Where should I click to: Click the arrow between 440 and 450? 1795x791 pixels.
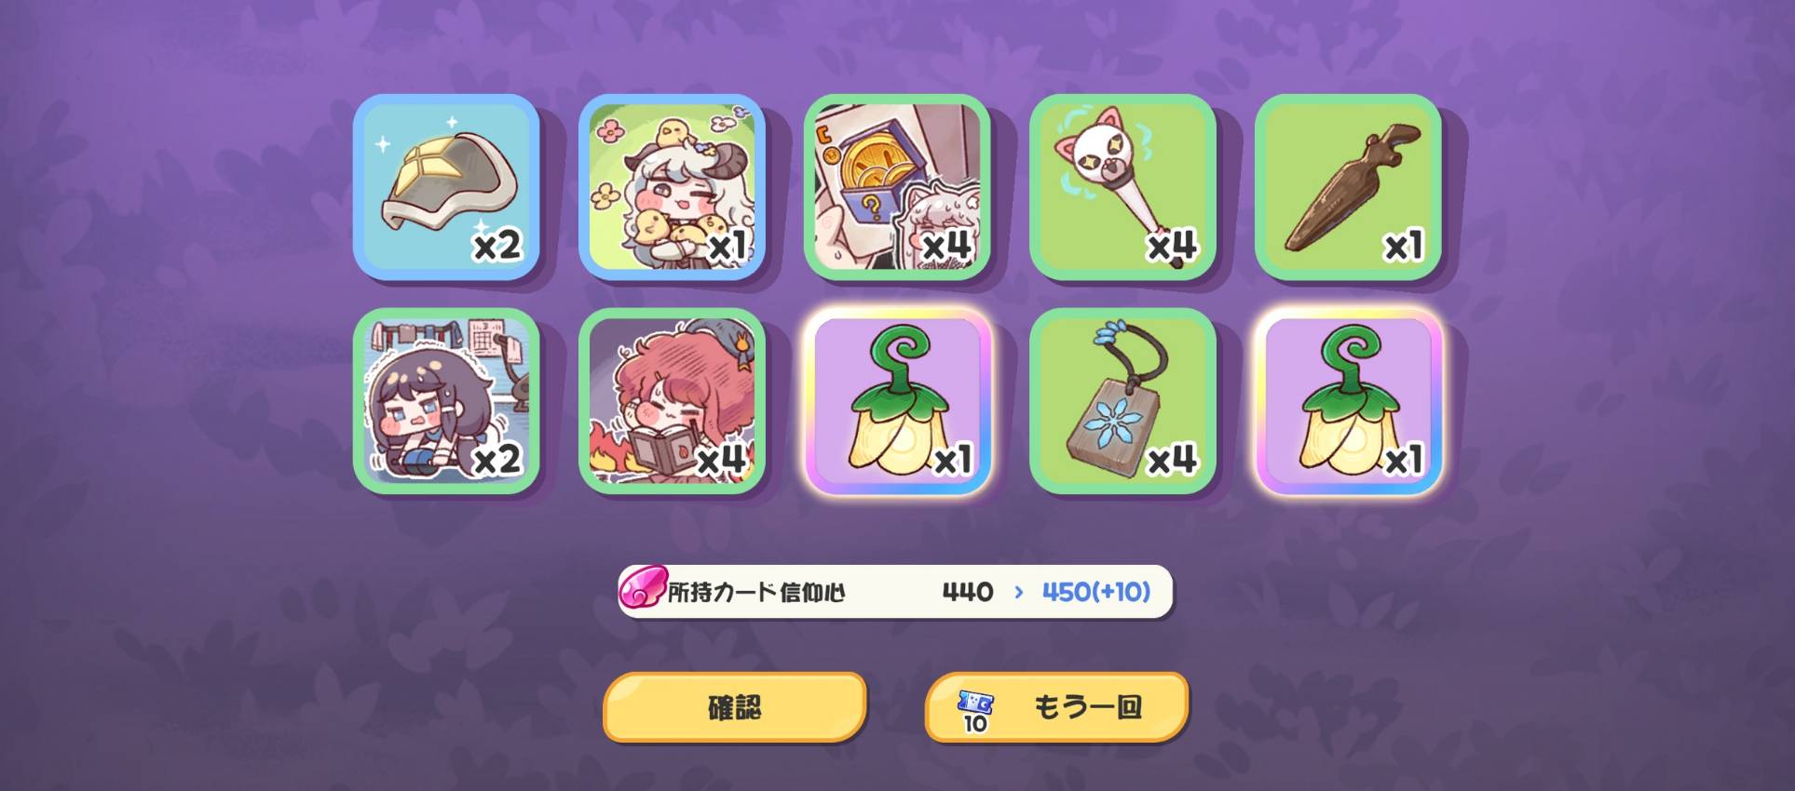[x=1018, y=592]
